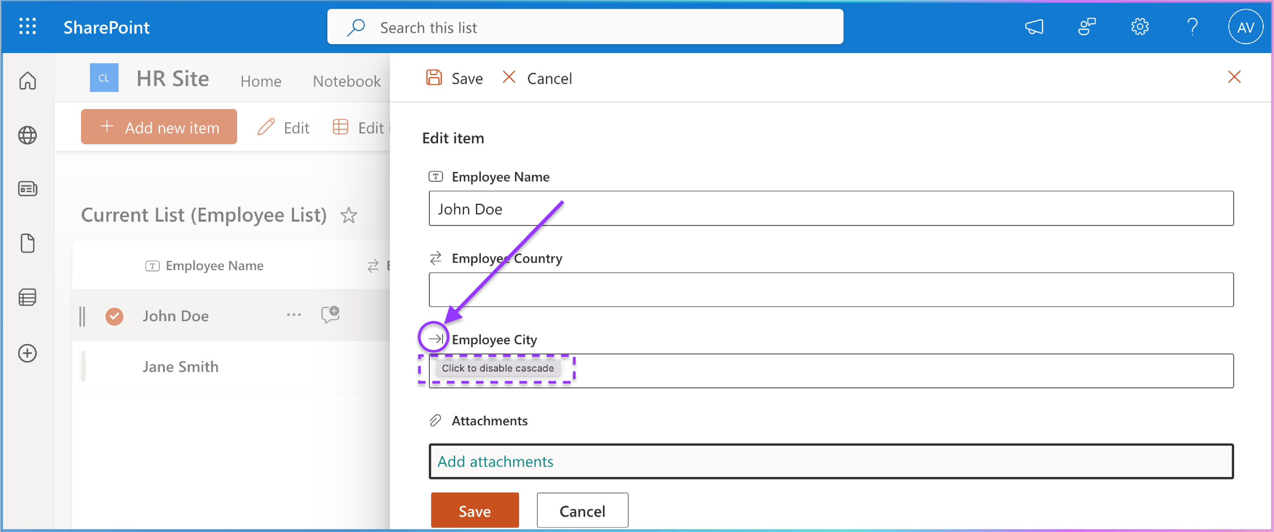Click the Create plus circle icon
This screenshot has height=532, width=1274.
click(x=28, y=353)
